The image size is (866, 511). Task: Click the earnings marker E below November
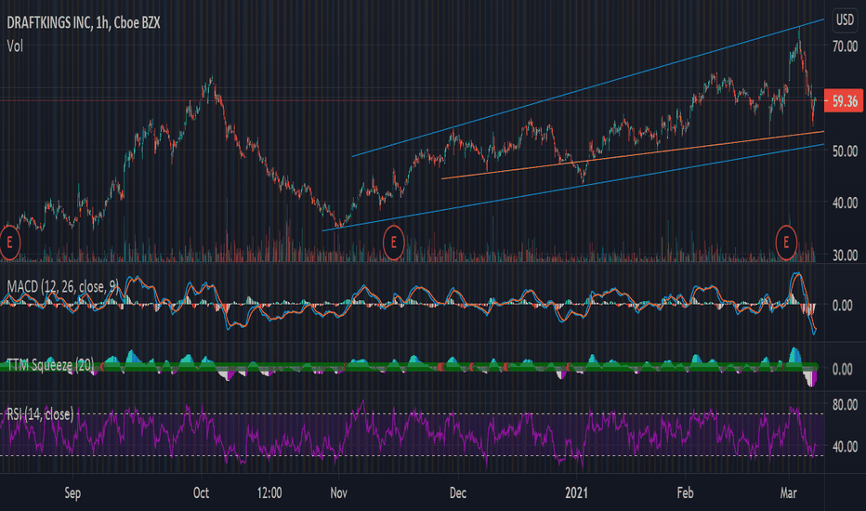pos(393,242)
